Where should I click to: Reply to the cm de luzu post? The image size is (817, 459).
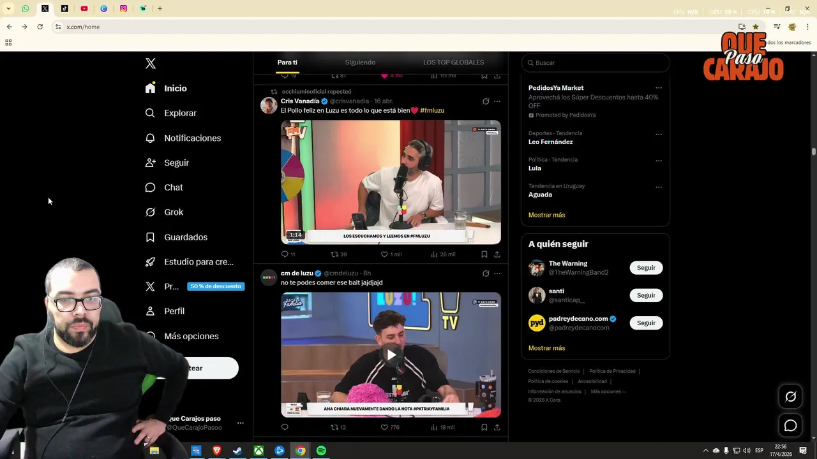285,427
